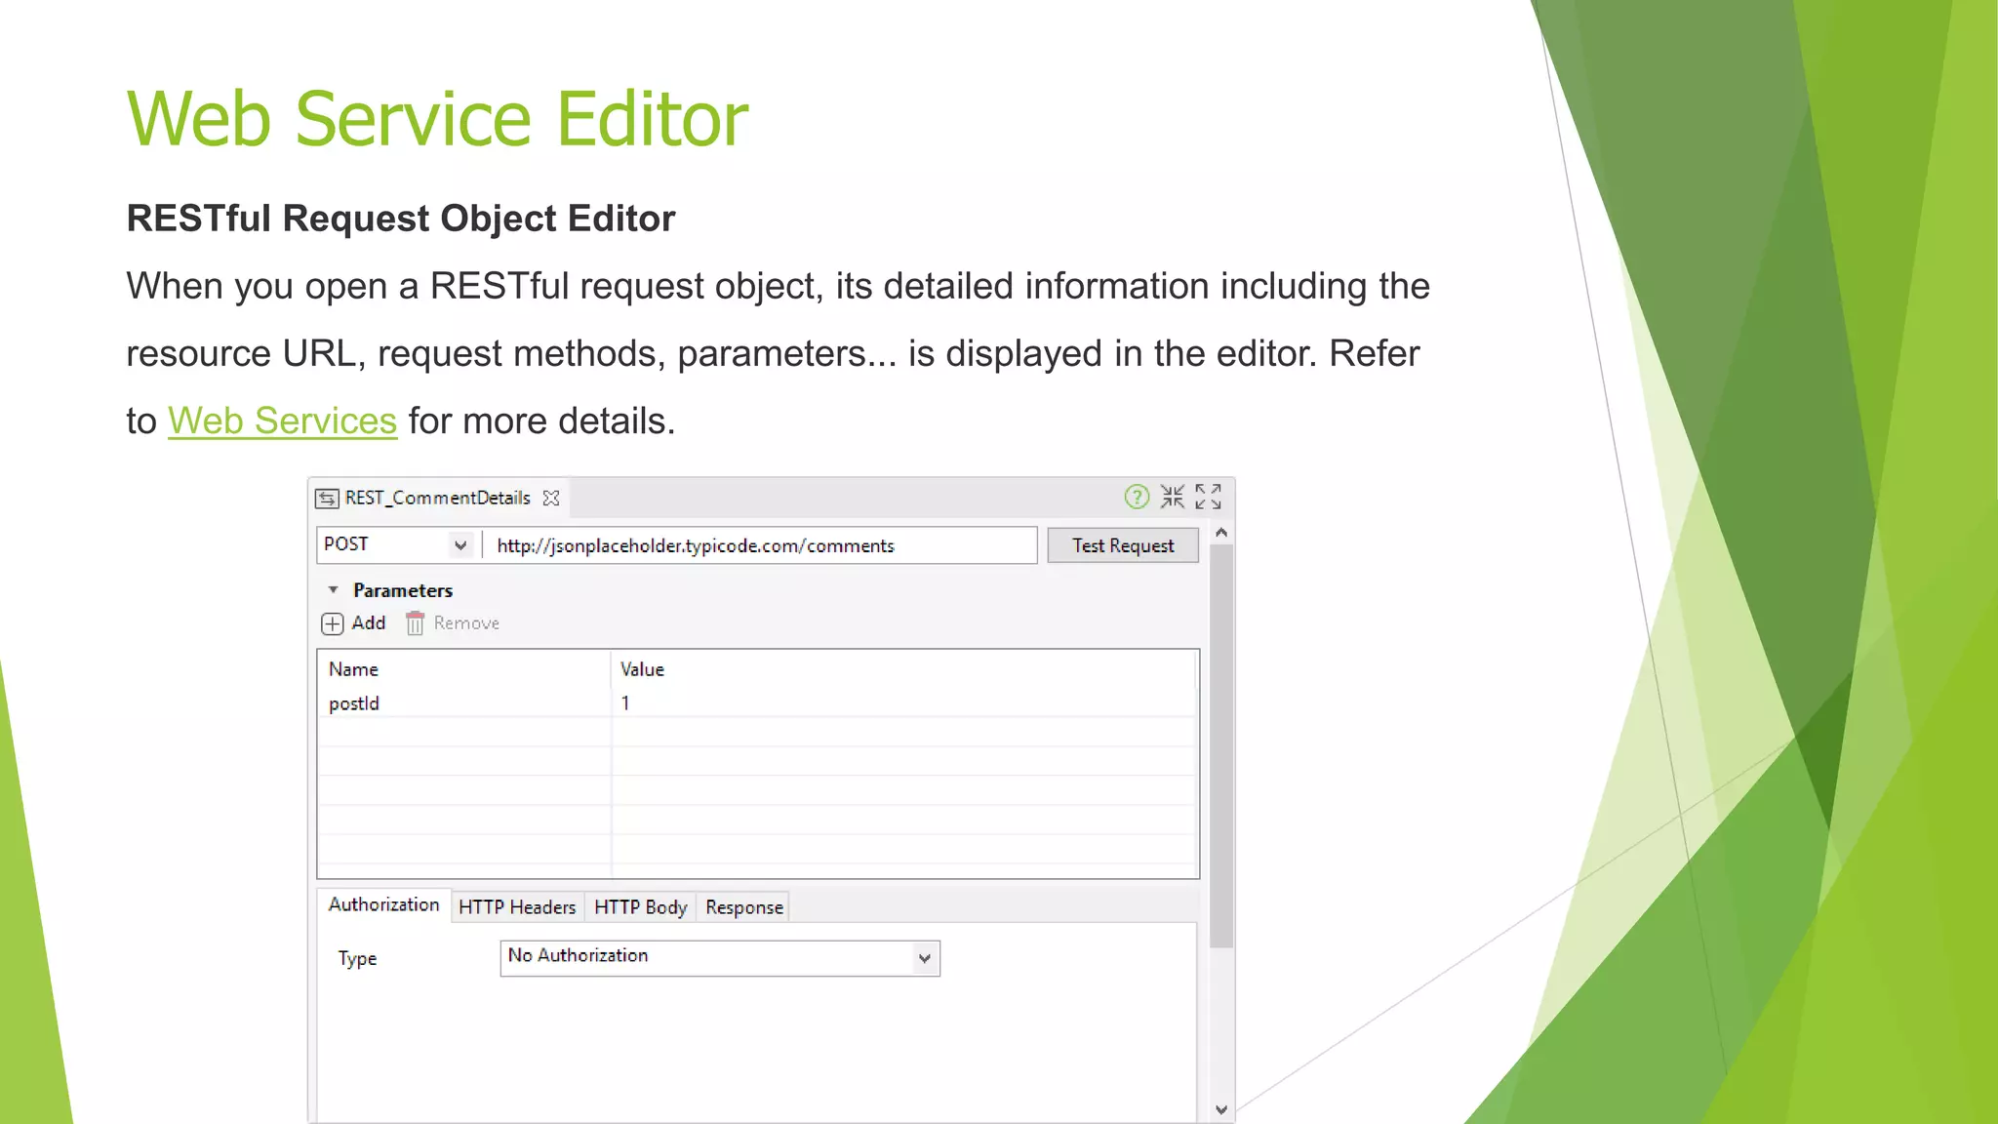The image size is (1998, 1124).
Task: Switch to the HTTP Headers tab
Action: 517,907
